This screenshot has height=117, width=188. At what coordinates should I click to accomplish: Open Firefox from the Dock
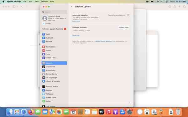click(x=31, y=112)
